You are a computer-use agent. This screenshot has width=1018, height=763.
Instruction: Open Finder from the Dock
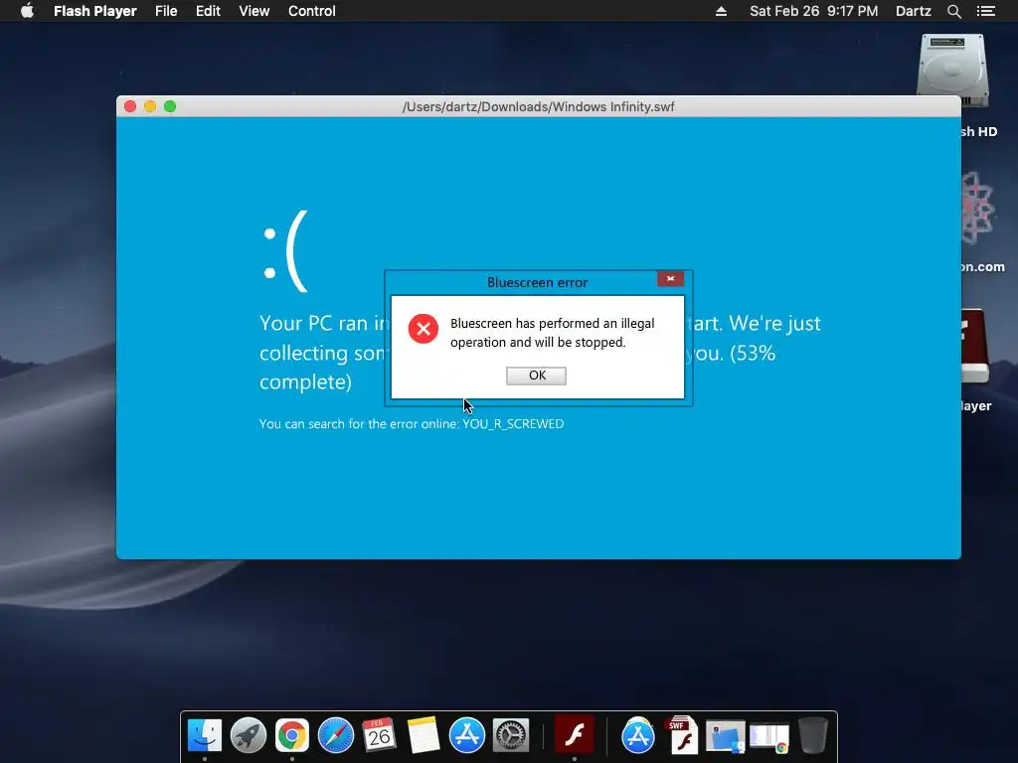pyautogui.click(x=205, y=735)
